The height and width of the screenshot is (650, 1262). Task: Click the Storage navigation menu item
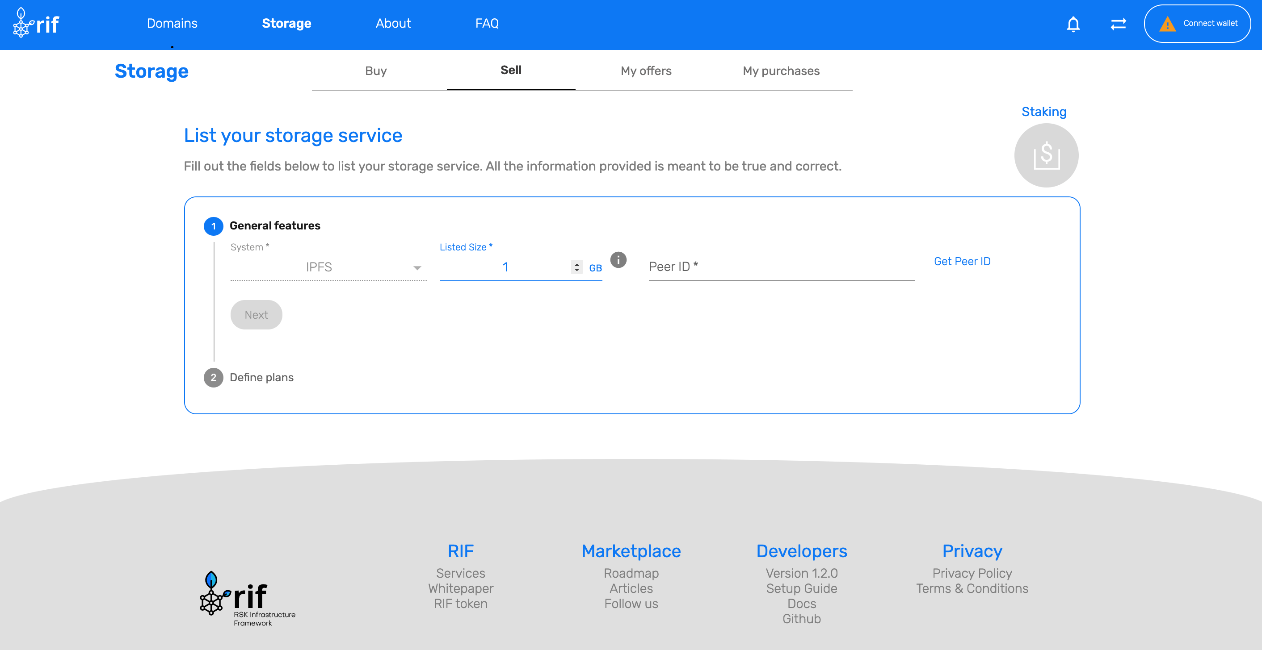(x=287, y=23)
